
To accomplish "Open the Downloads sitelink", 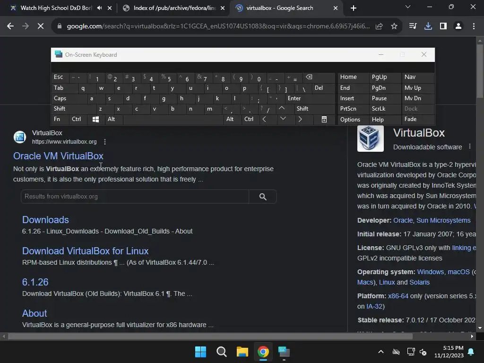I will [45, 220].
